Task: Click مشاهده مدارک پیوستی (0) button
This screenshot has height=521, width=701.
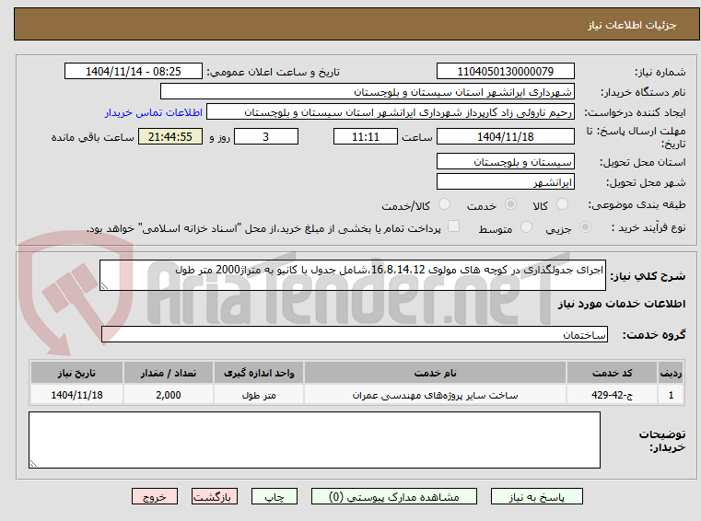Action: click(394, 496)
